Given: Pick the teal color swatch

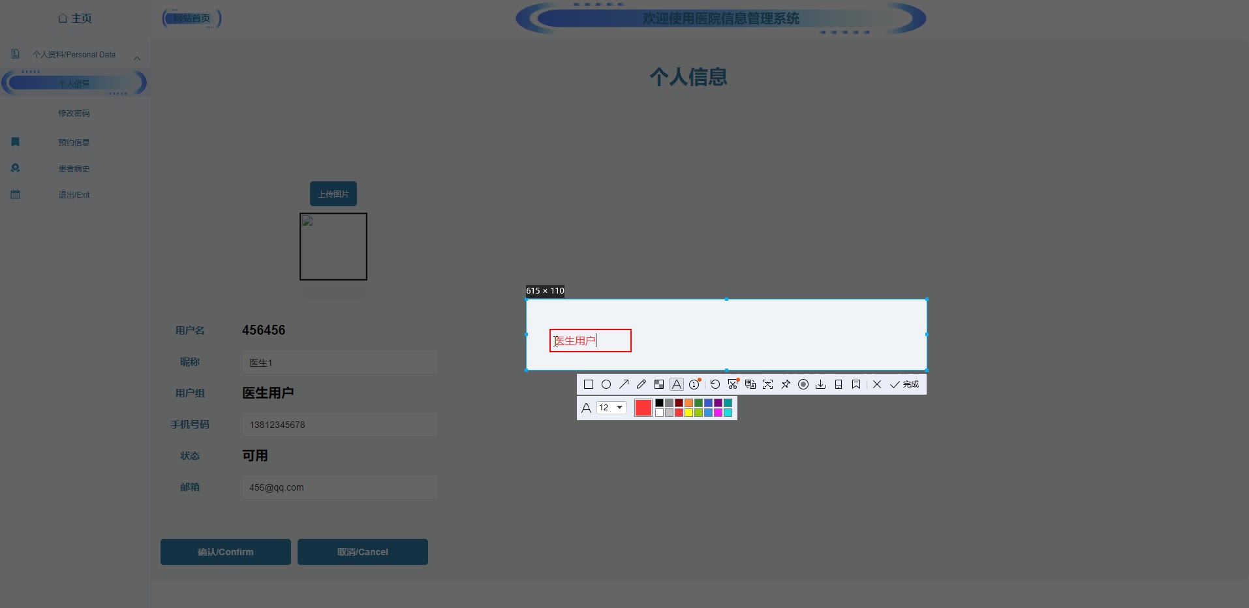Looking at the screenshot, I should click(x=728, y=403).
